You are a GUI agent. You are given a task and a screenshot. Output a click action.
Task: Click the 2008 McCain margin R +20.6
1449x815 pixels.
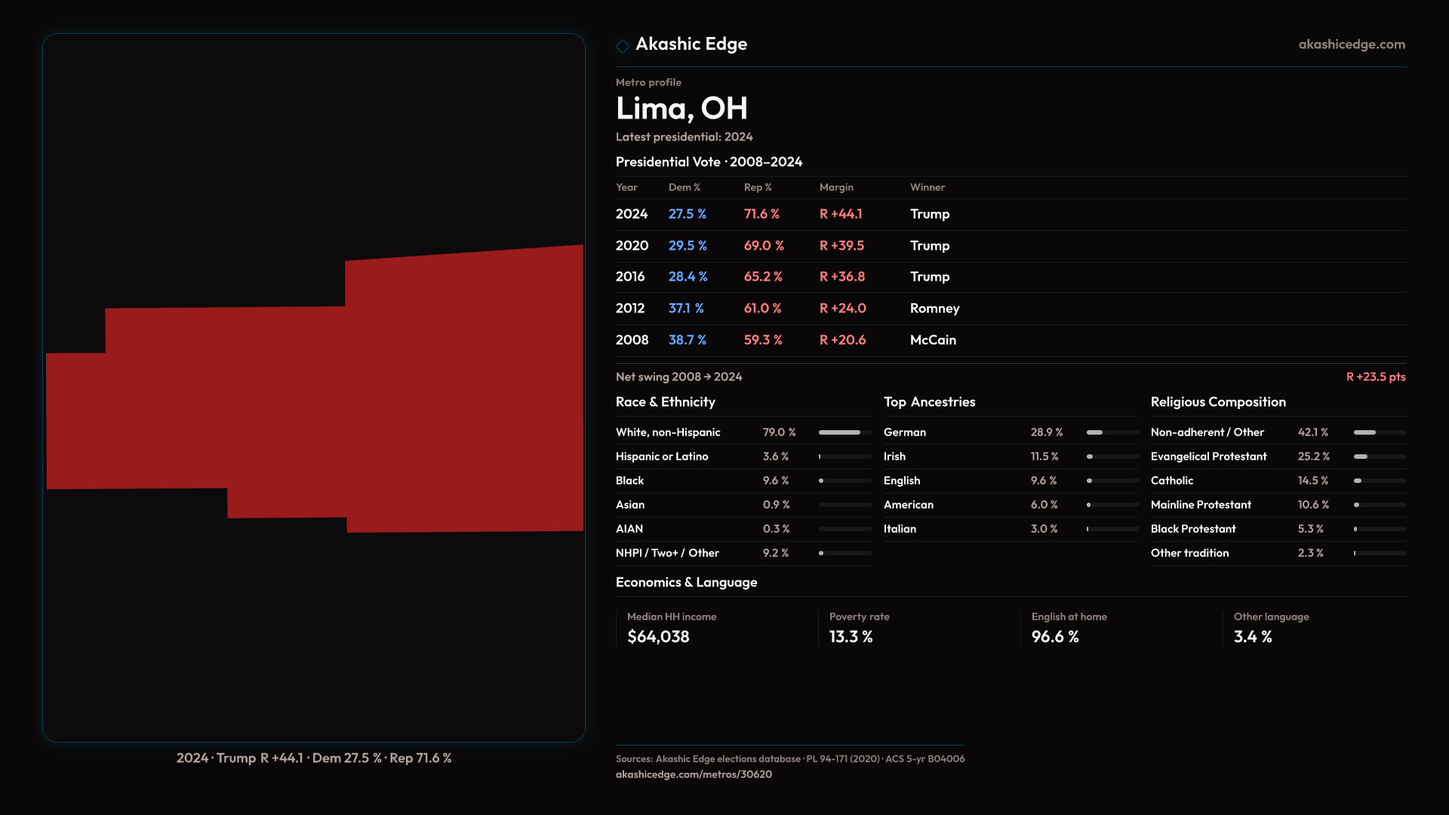click(842, 340)
